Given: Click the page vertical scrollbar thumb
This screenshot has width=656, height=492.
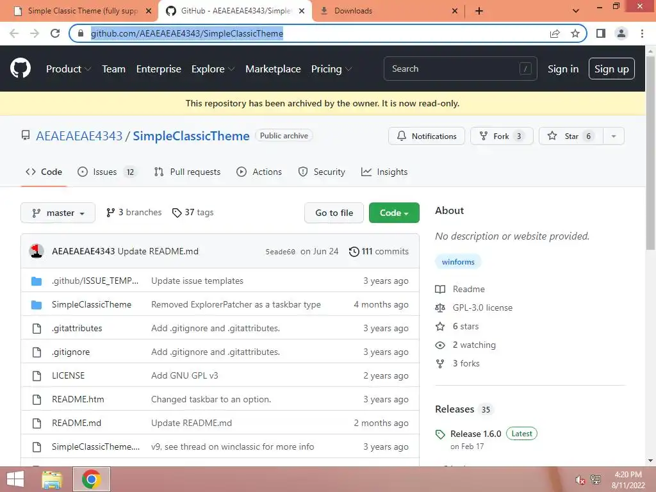Looking at the screenshot, I should pyautogui.click(x=650, y=153).
